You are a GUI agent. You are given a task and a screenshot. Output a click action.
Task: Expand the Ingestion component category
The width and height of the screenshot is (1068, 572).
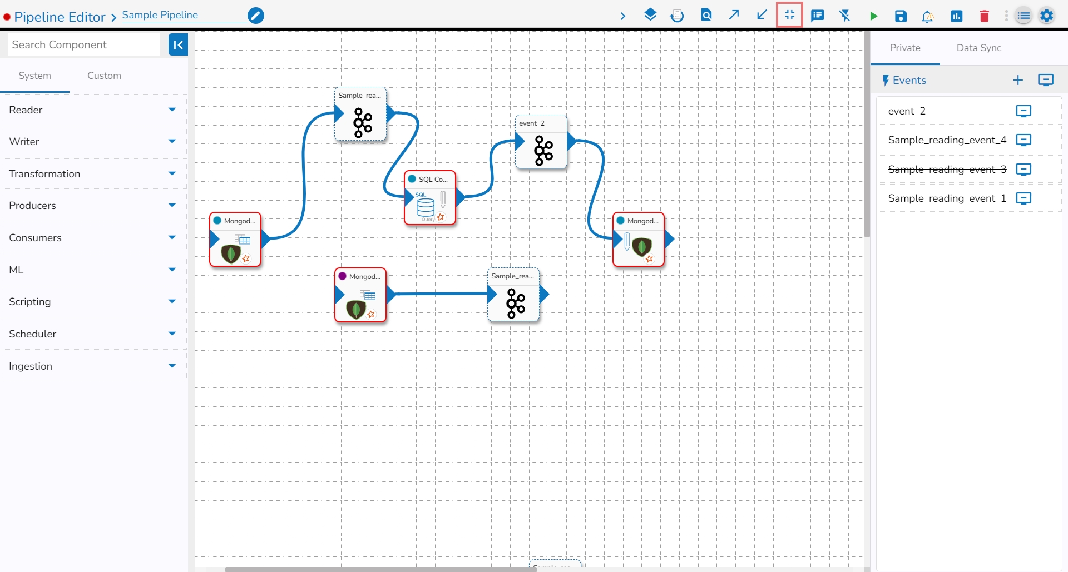[x=93, y=366]
